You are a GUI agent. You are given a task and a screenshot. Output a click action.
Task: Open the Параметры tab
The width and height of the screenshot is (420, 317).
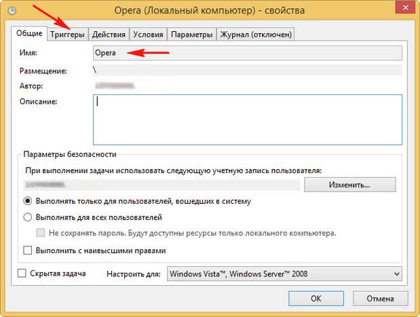(x=192, y=35)
